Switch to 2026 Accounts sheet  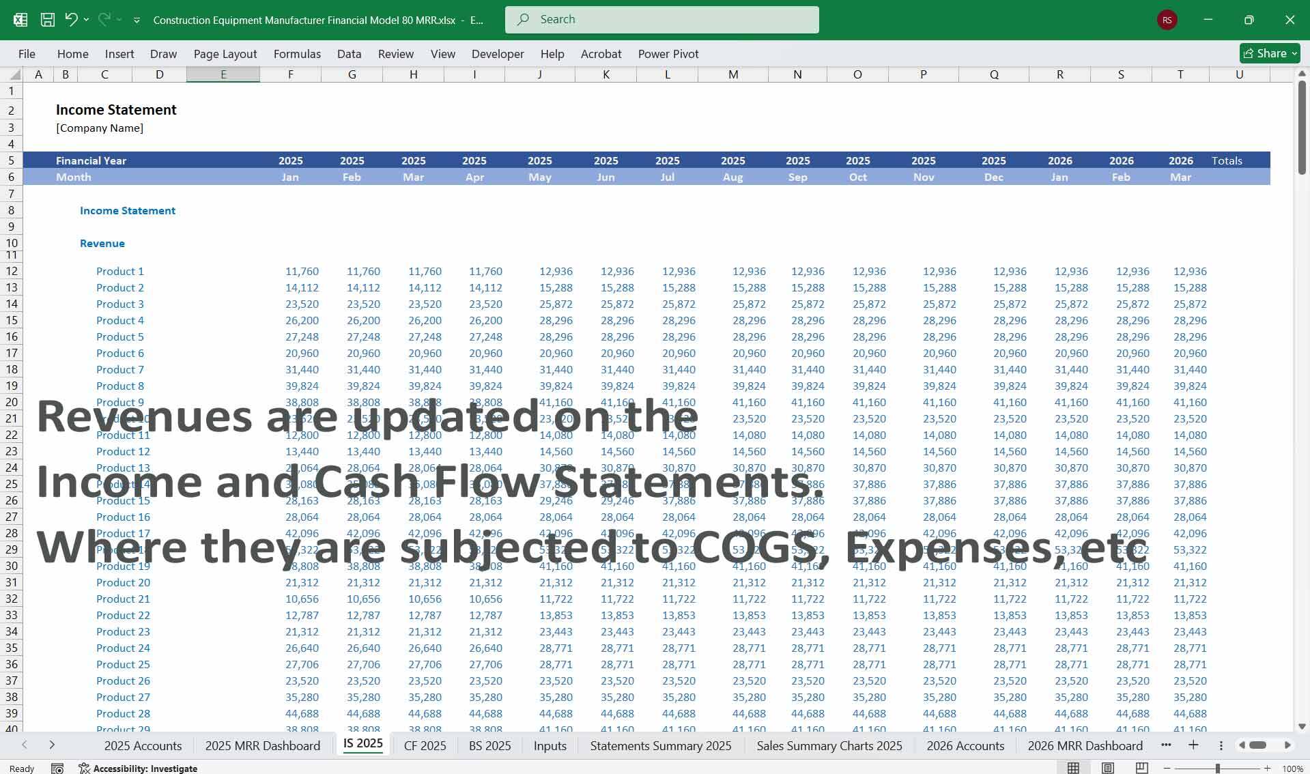point(965,745)
